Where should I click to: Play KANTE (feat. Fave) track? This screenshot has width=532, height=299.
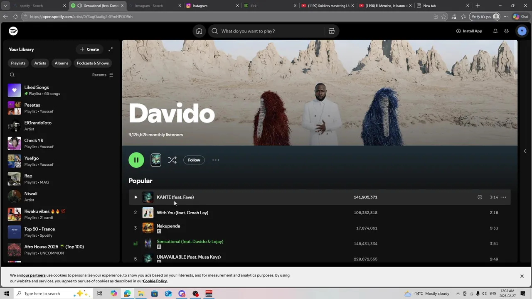135,197
